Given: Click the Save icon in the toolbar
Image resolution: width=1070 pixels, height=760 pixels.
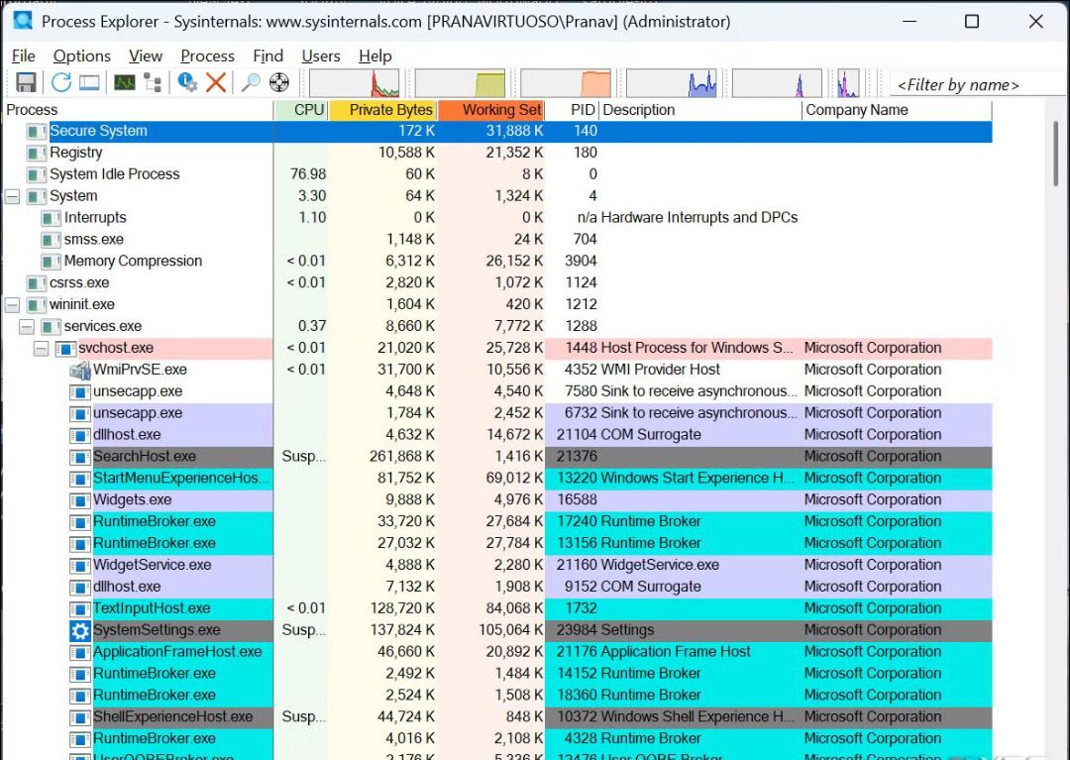Looking at the screenshot, I should (26, 83).
